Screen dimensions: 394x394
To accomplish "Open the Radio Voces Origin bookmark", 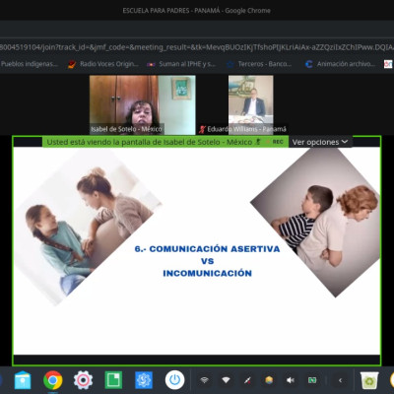I will [x=103, y=64].
